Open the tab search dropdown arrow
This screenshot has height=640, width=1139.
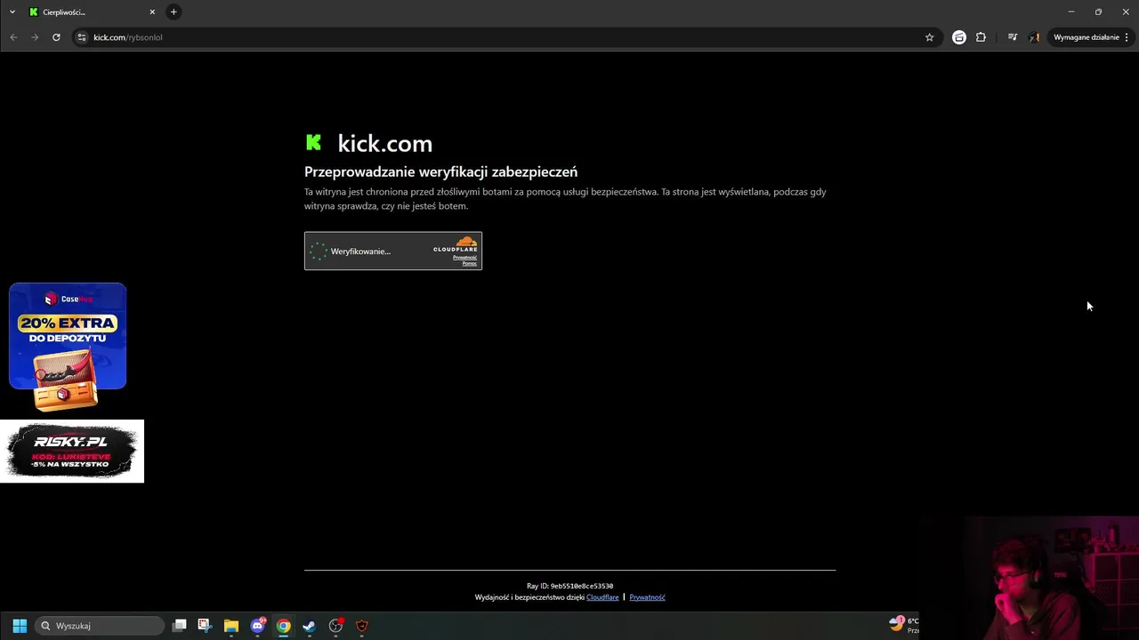[x=12, y=12]
